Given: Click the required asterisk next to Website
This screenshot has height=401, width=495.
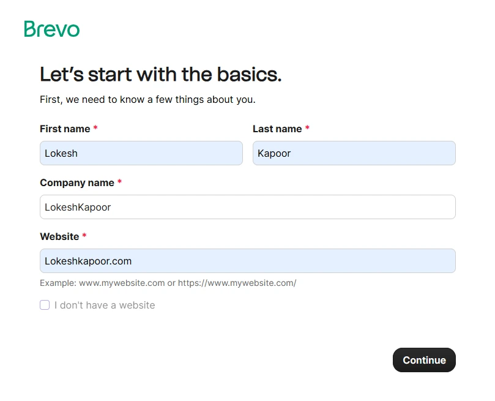Looking at the screenshot, I should point(84,236).
